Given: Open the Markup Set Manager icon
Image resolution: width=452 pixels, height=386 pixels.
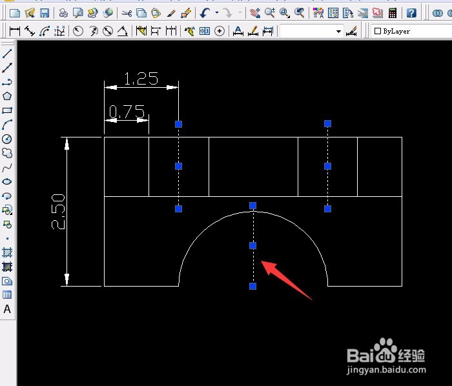Looking at the screenshot, I should pos(378,13).
